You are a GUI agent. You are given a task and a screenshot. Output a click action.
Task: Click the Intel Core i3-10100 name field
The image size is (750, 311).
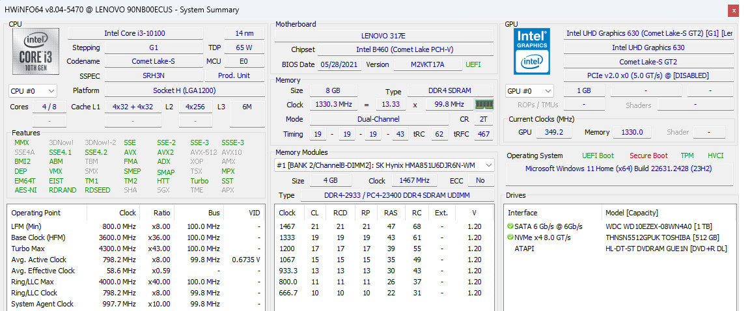[135, 33]
